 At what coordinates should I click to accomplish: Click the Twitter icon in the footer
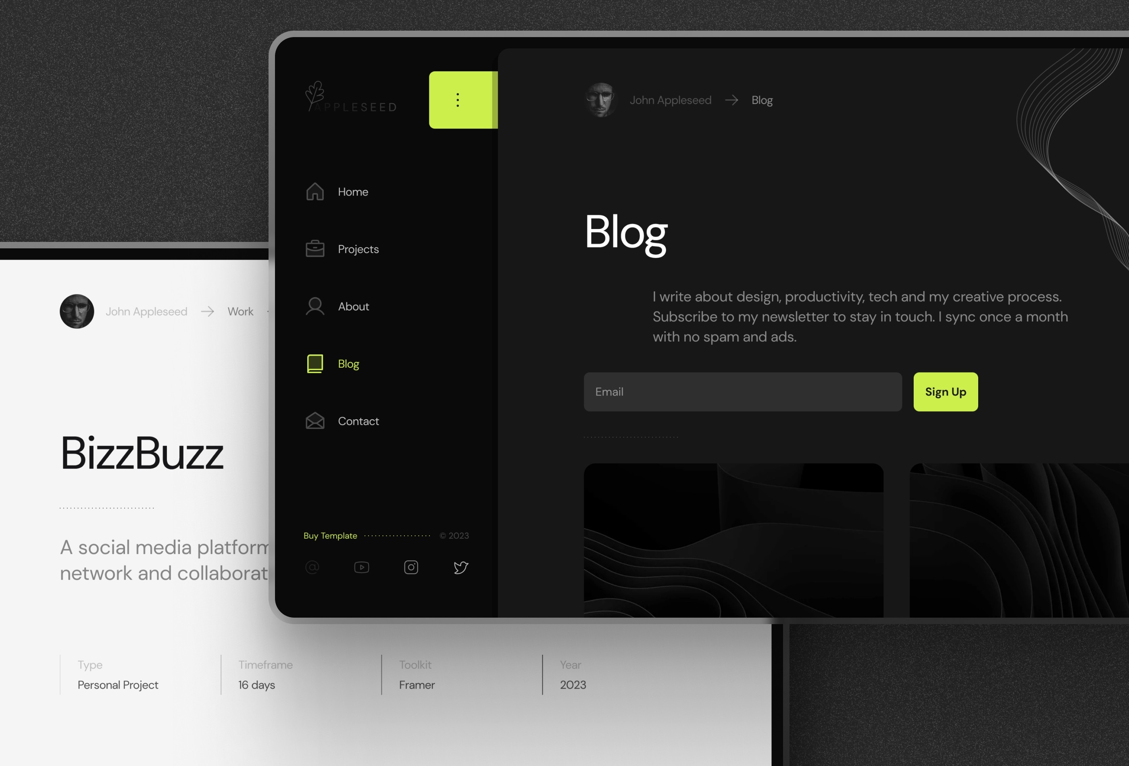coord(460,567)
